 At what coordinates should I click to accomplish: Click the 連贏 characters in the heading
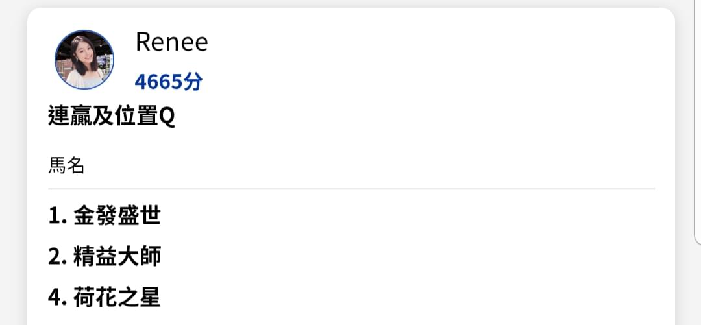pos(69,117)
